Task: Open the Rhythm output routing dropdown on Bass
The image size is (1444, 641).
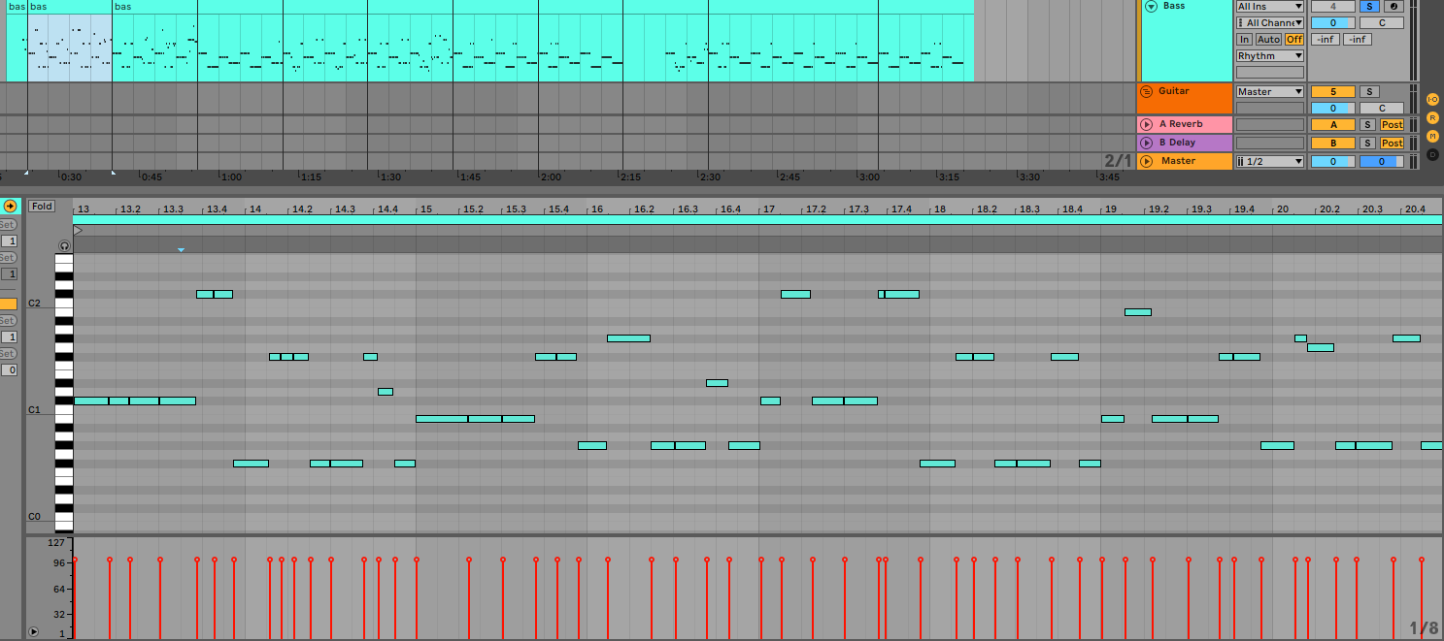Action: click(1268, 55)
